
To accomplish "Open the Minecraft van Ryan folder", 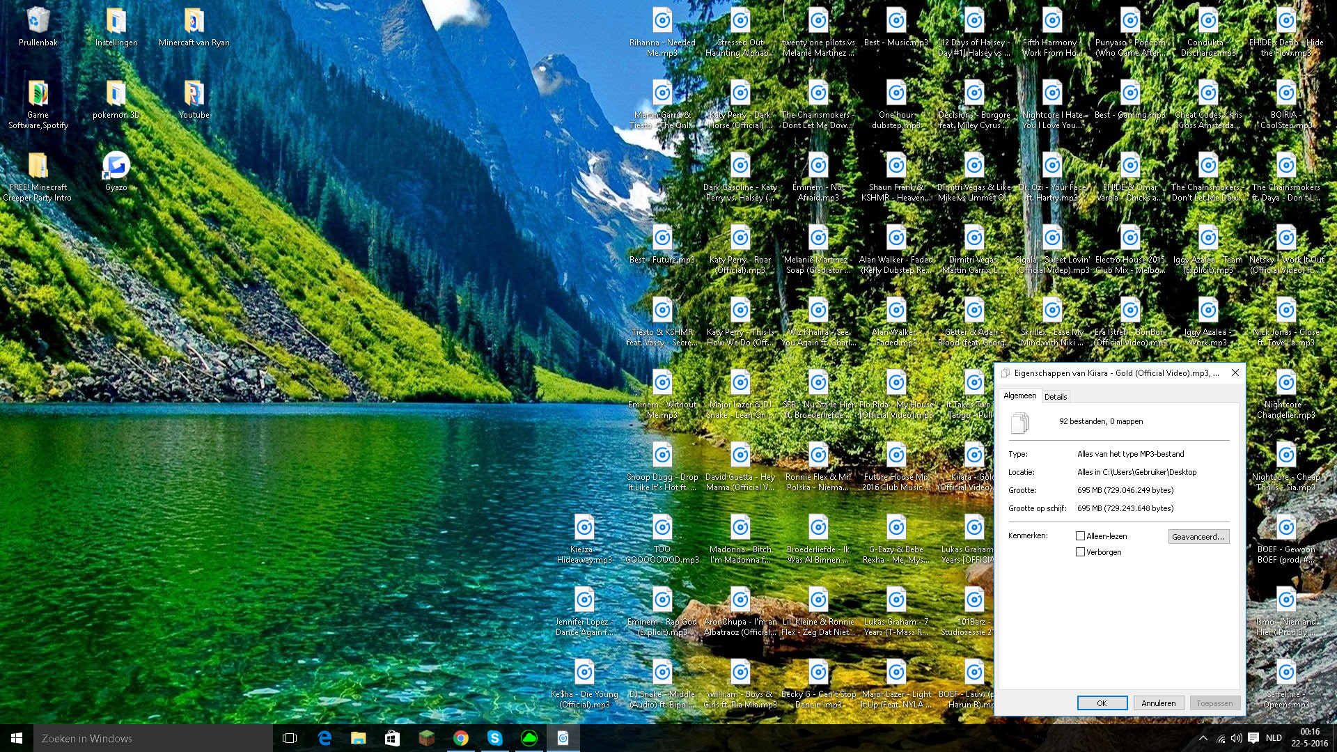I will 194,28.
